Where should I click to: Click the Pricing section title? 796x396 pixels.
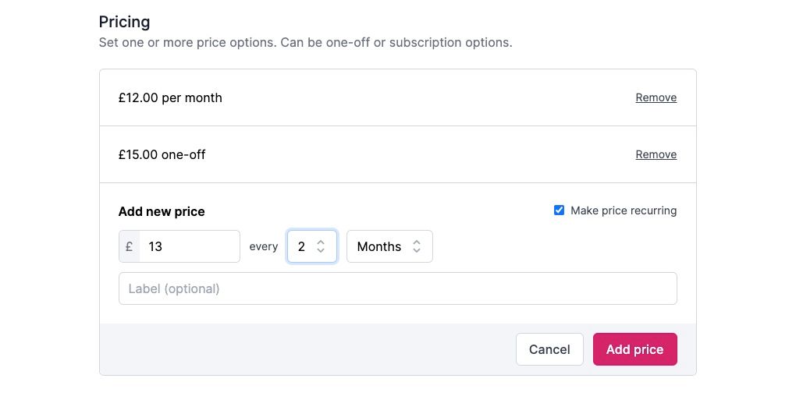point(124,22)
